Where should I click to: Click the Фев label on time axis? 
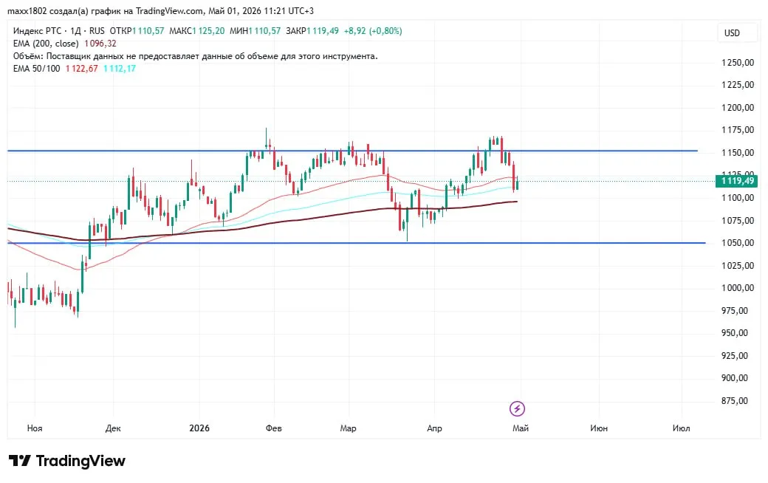click(x=274, y=428)
